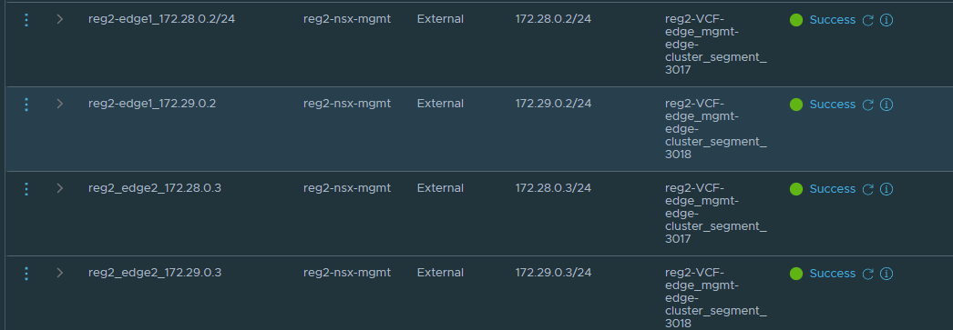Click Success link for reg2_edge2_172.29.0.3
The width and height of the screenshot is (953, 330).
point(832,275)
